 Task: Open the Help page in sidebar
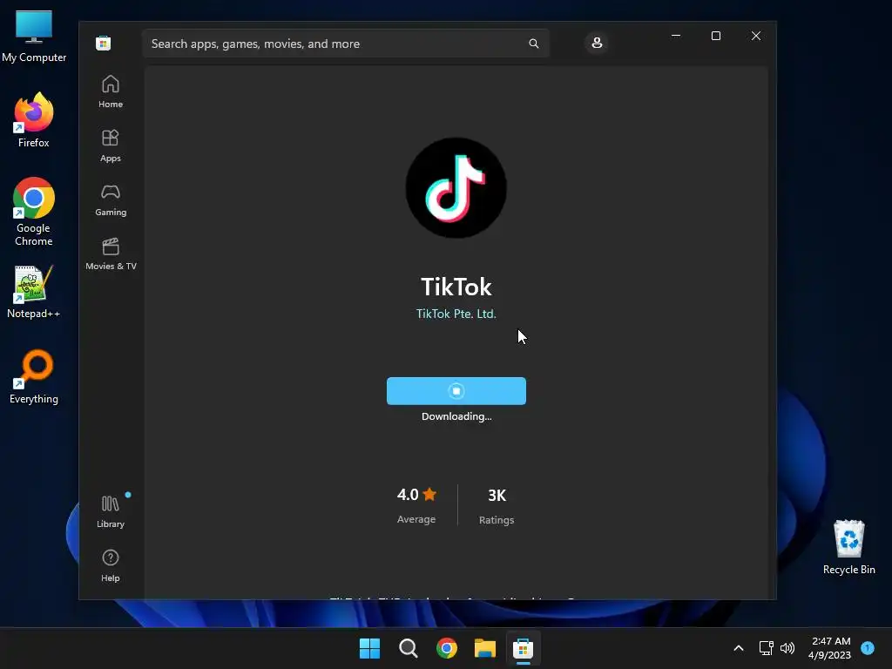[x=111, y=565]
